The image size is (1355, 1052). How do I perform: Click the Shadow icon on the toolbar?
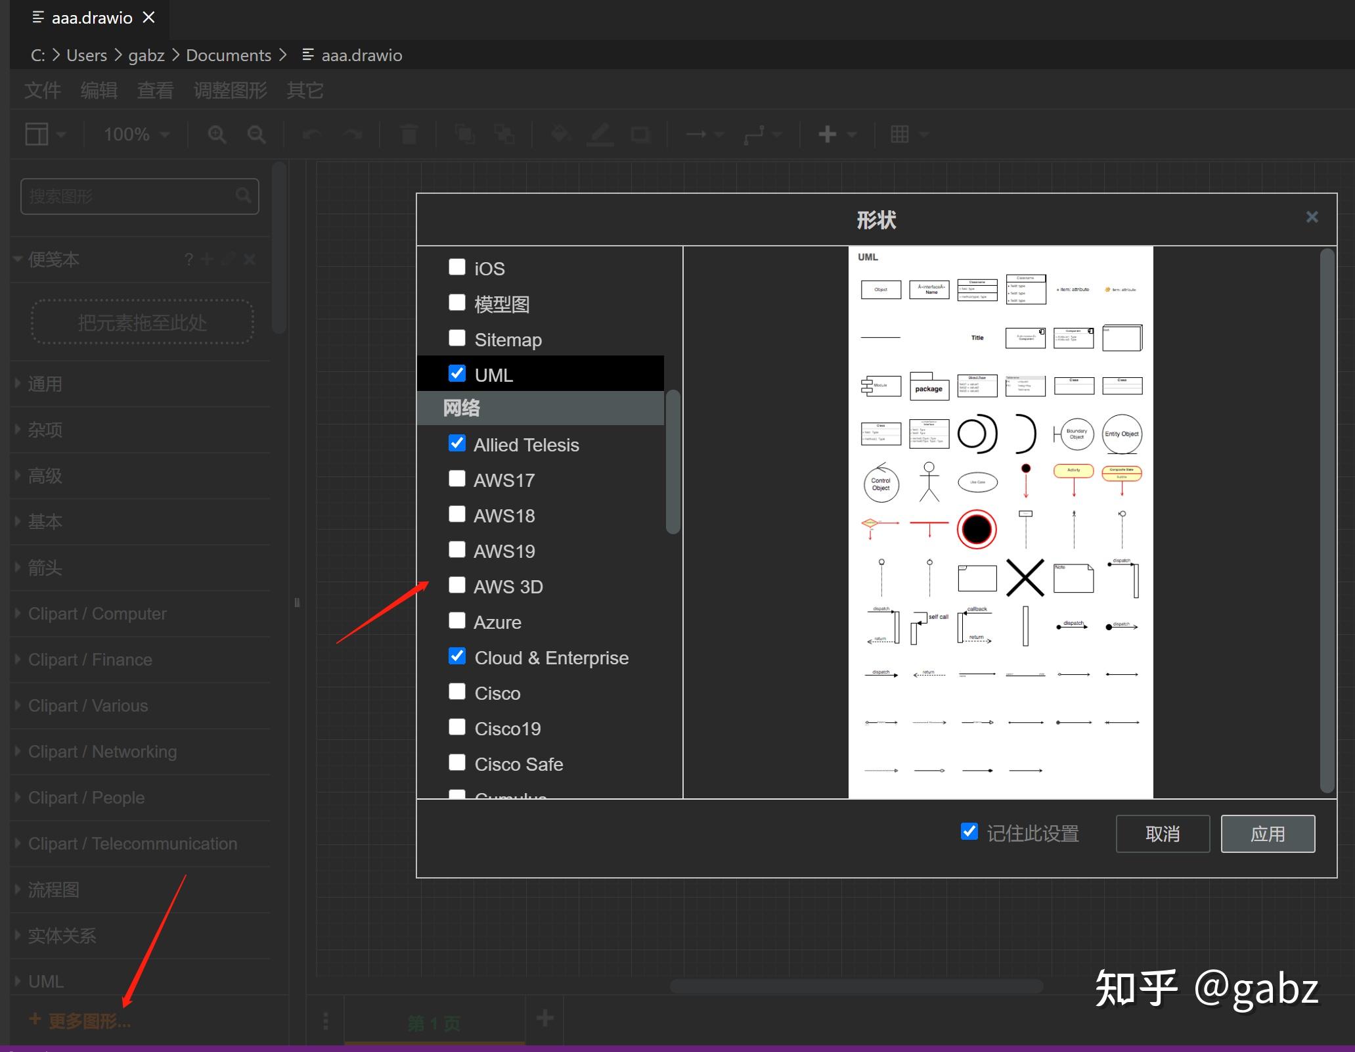click(640, 134)
